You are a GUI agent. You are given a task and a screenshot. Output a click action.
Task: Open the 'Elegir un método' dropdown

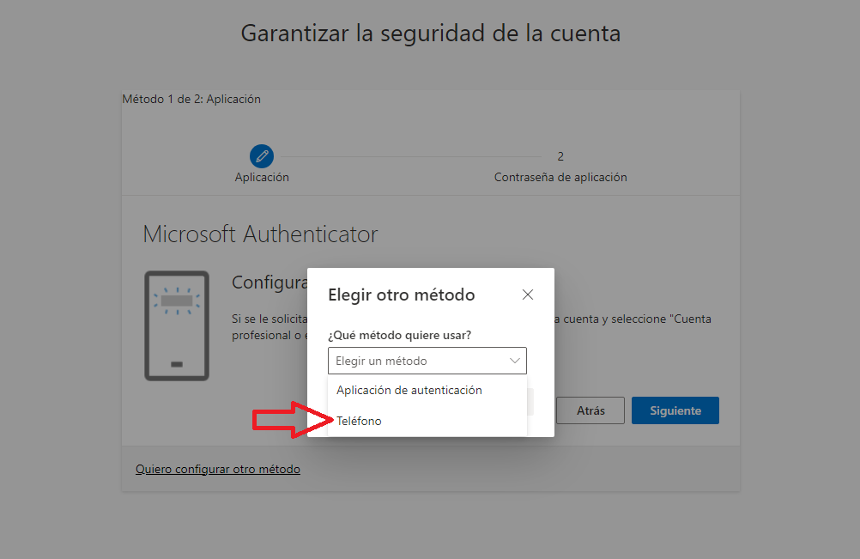click(x=427, y=361)
